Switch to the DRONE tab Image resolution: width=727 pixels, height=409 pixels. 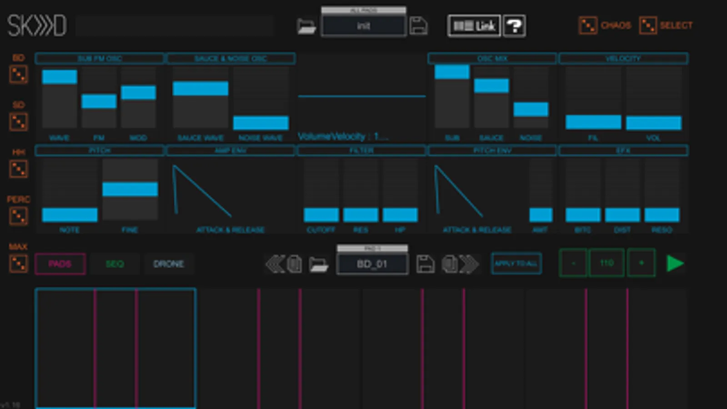(169, 264)
